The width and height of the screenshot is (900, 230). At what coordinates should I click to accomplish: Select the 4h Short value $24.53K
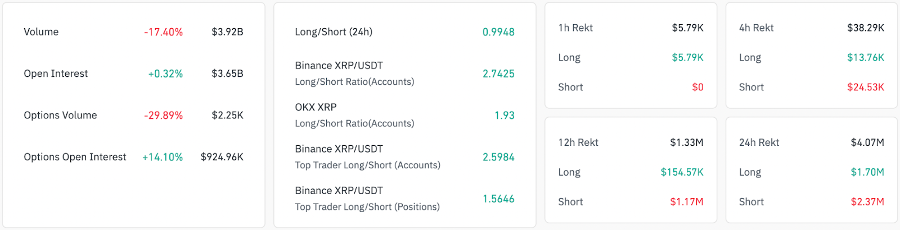[865, 87]
